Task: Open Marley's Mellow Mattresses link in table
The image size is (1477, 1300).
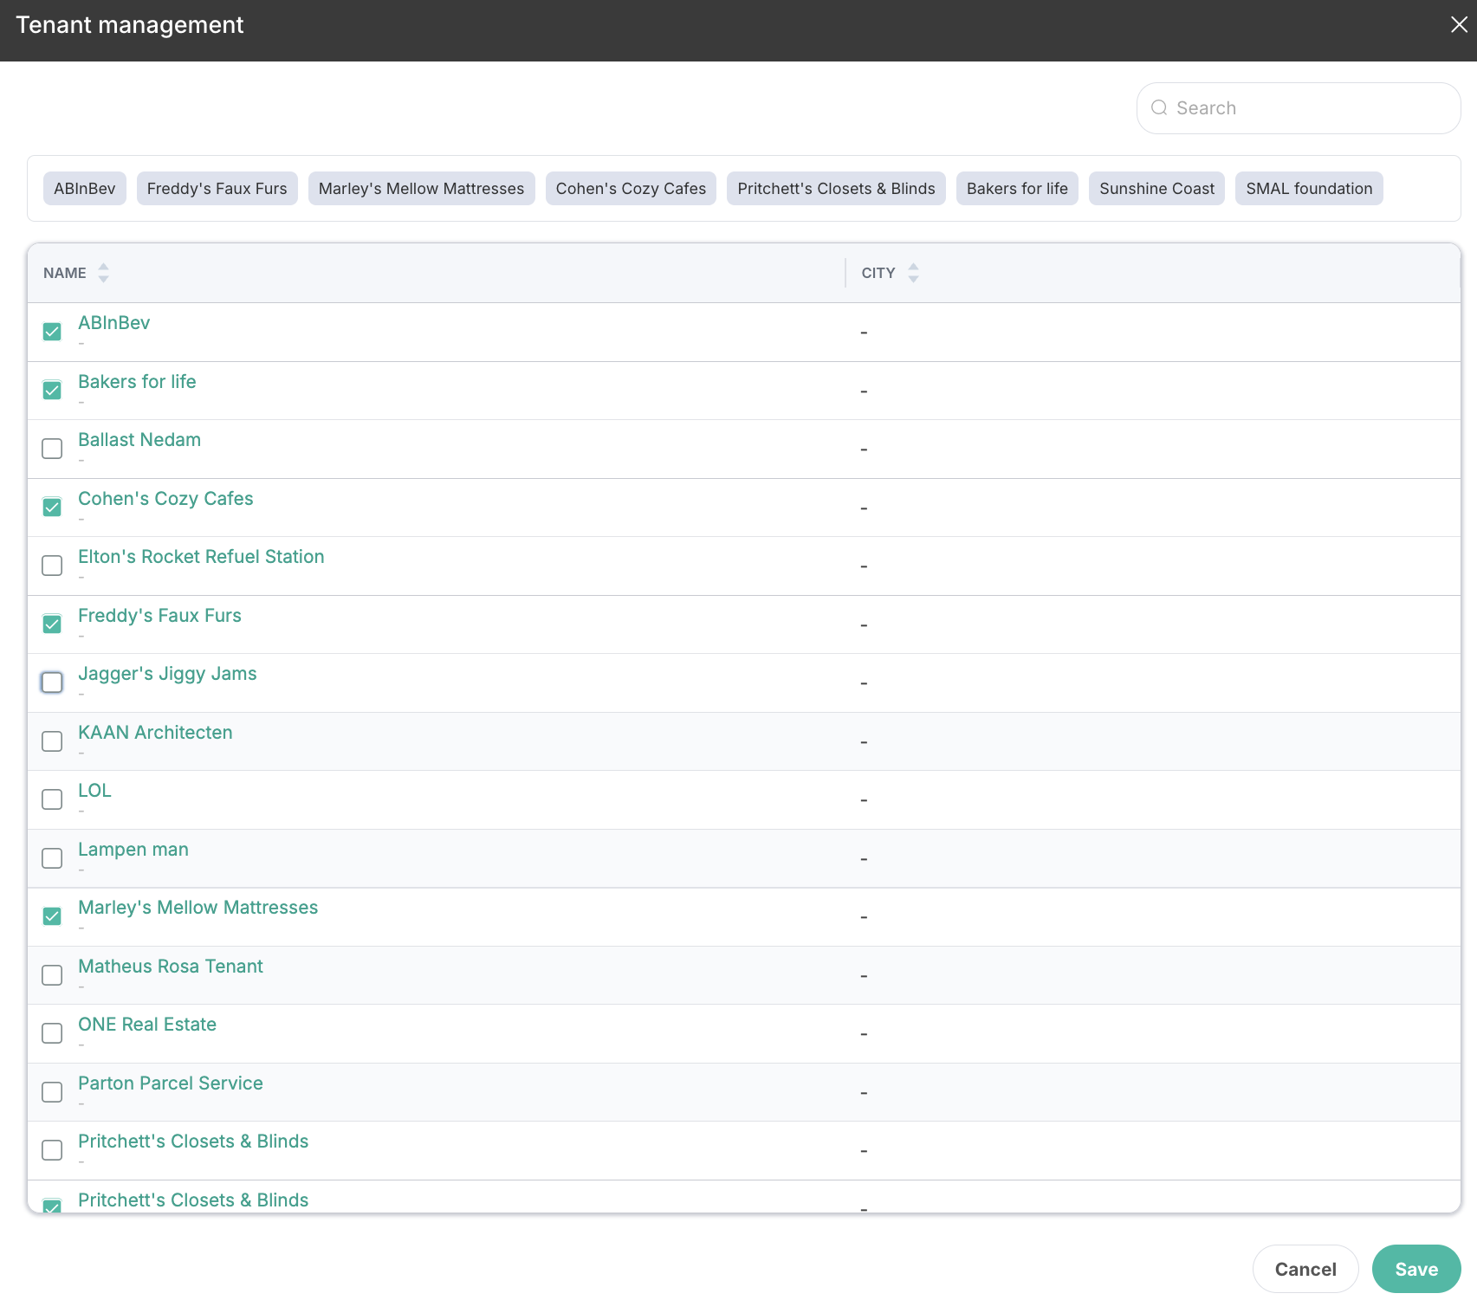Action: click(x=198, y=908)
